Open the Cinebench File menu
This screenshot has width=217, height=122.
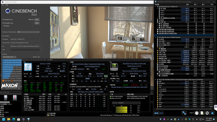(x=3, y=5)
